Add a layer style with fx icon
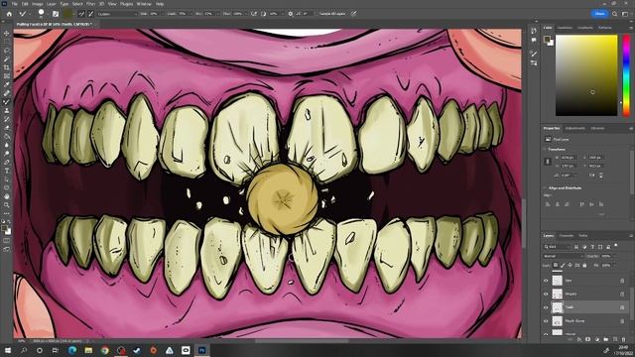Viewport: 635px width, 357px height. coord(579,339)
